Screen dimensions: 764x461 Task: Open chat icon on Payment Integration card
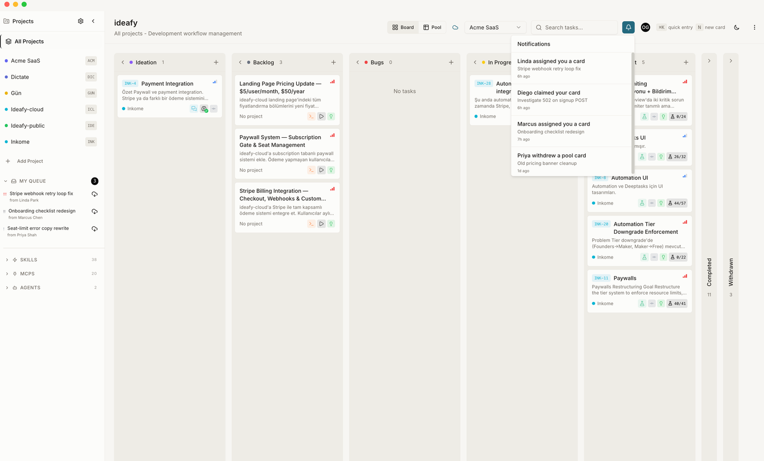pyautogui.click(x=194, y=109)
